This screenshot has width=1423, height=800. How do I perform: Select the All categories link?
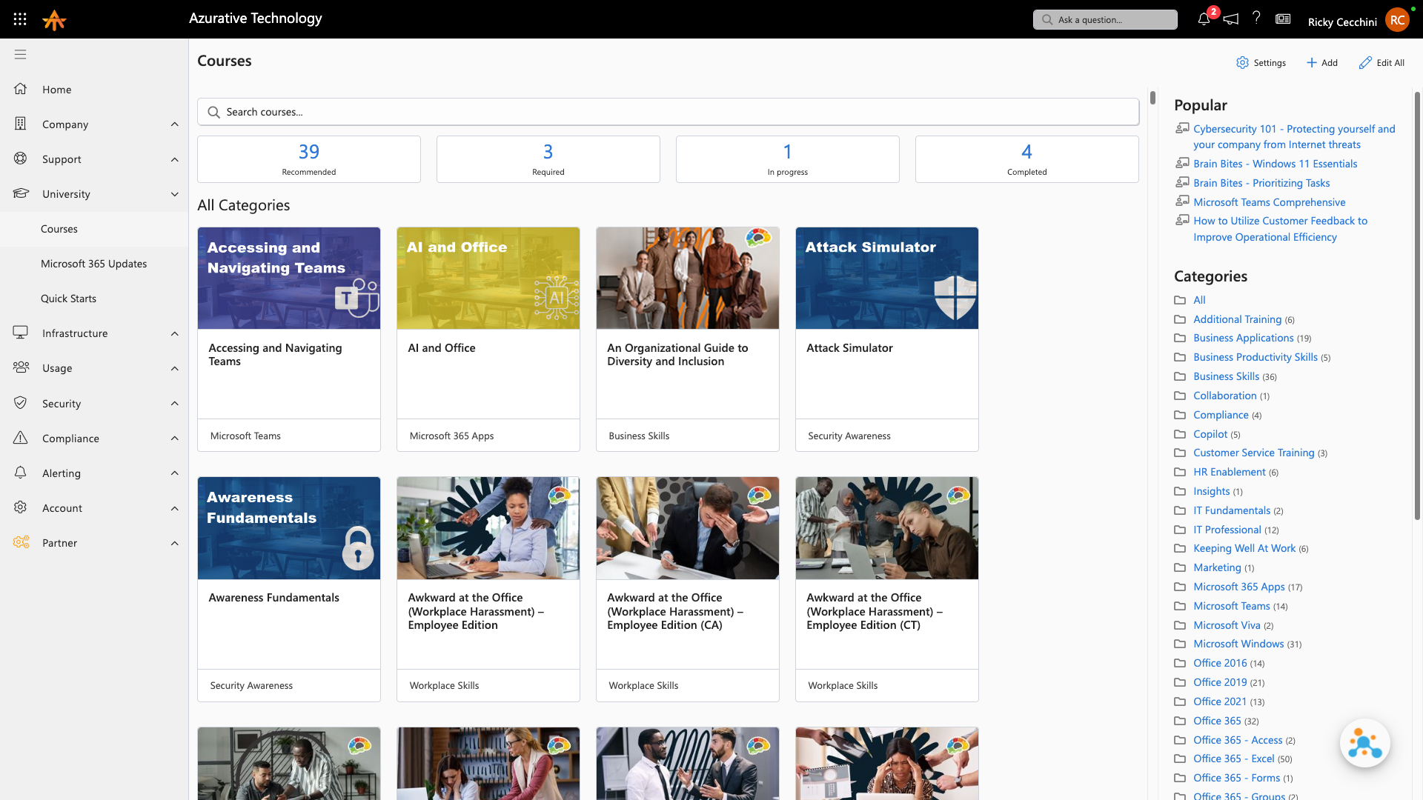click(x=1199, y=300)
